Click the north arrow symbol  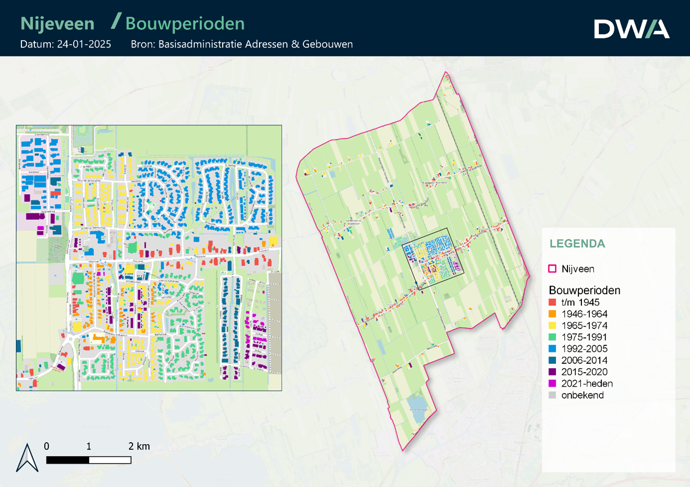(x=27, y=458)
